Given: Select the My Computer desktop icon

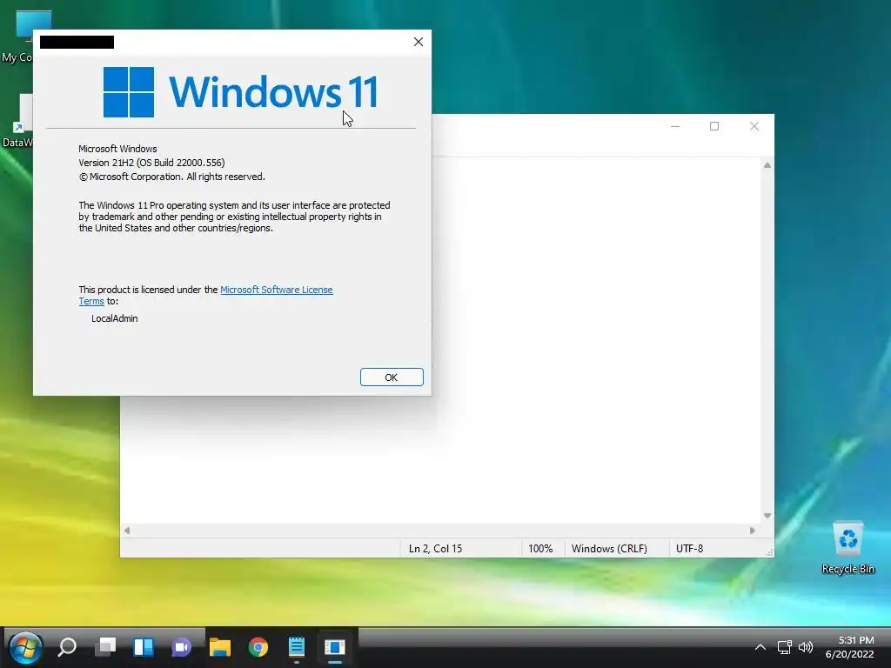Looking at the screenshot, I should [x=17, y=37].
